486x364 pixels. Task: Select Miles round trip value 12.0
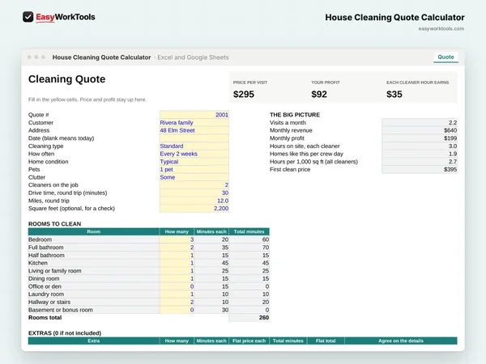(x=194, y=201)
